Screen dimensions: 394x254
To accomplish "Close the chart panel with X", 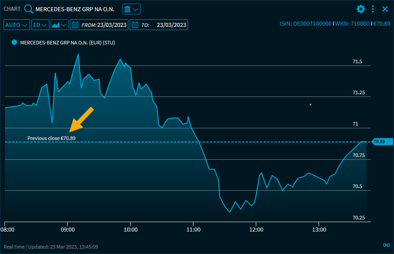I will [385, 9].
